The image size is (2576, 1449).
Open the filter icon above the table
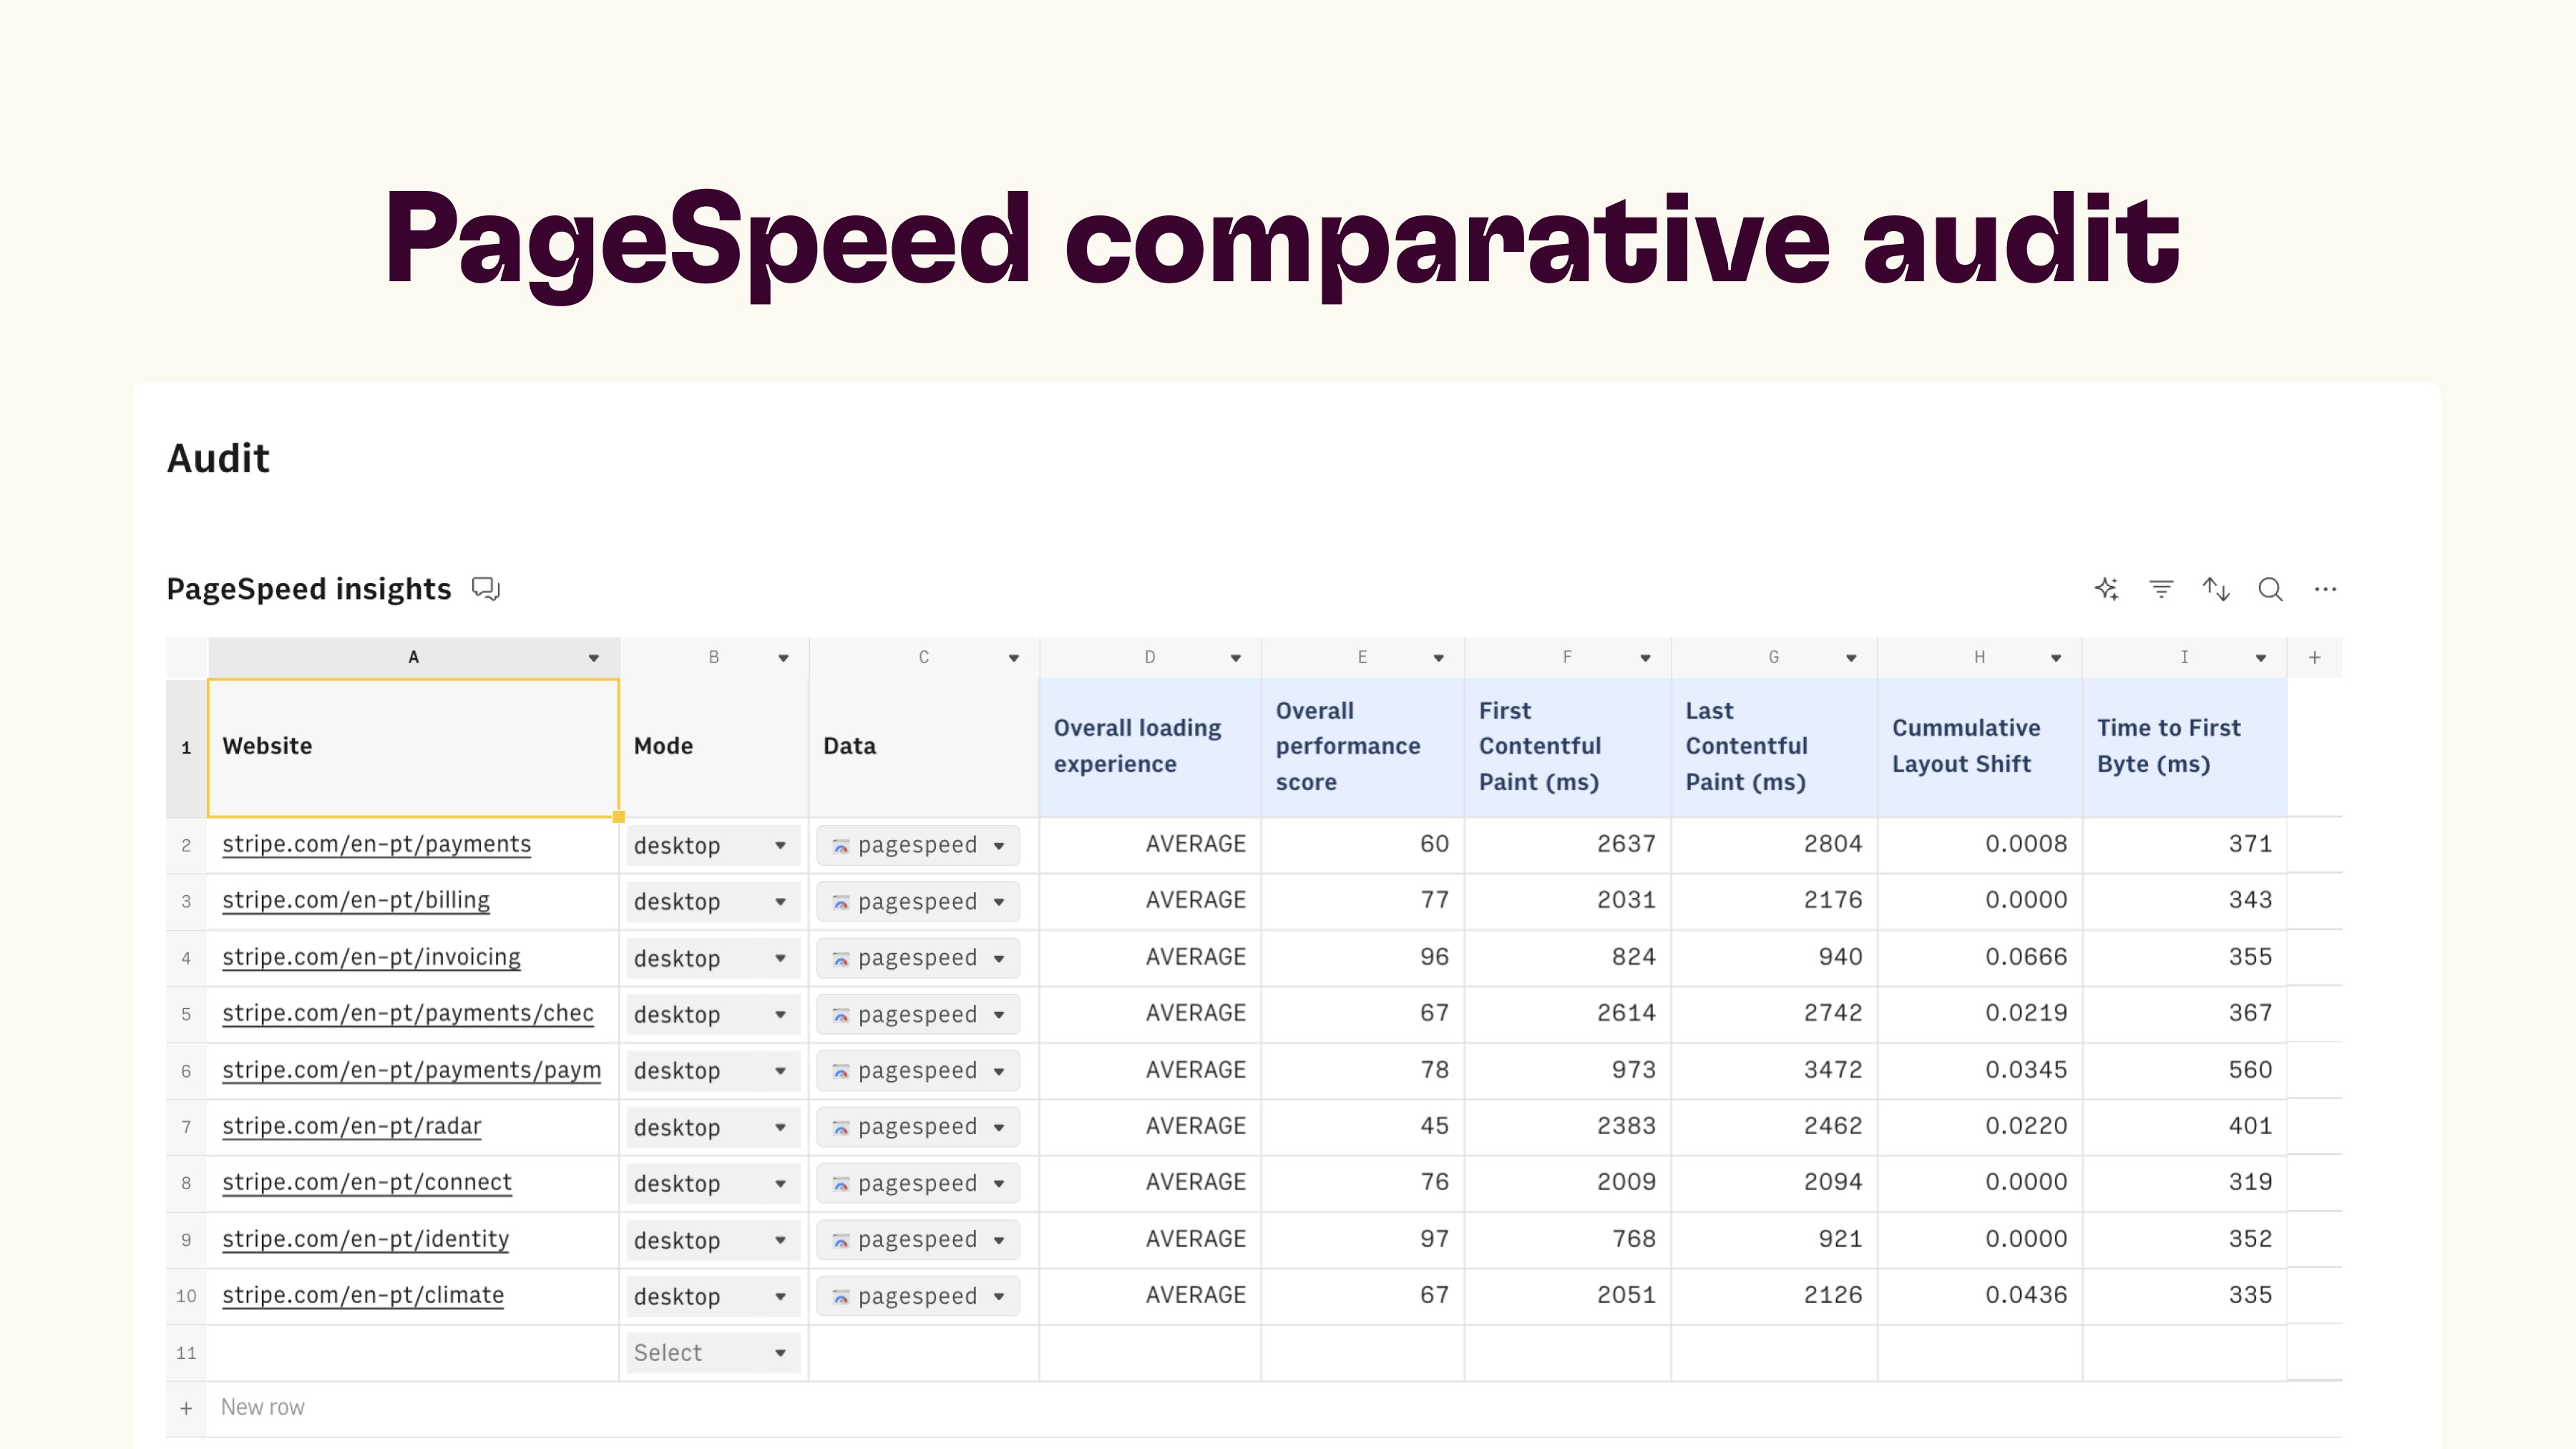pyautogui.click(x=2161, y=589)
